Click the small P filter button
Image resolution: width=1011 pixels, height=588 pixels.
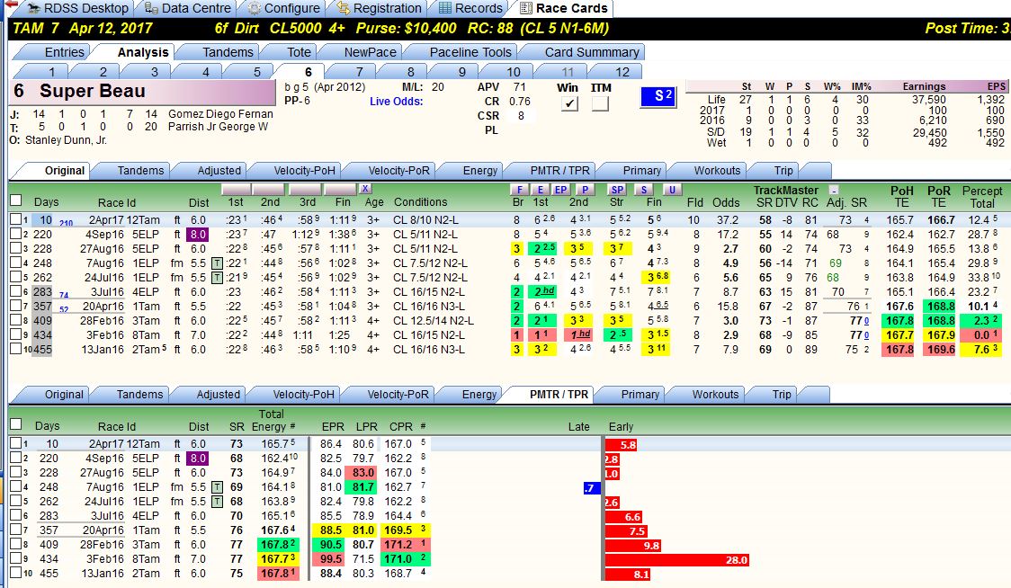(585, 190)
